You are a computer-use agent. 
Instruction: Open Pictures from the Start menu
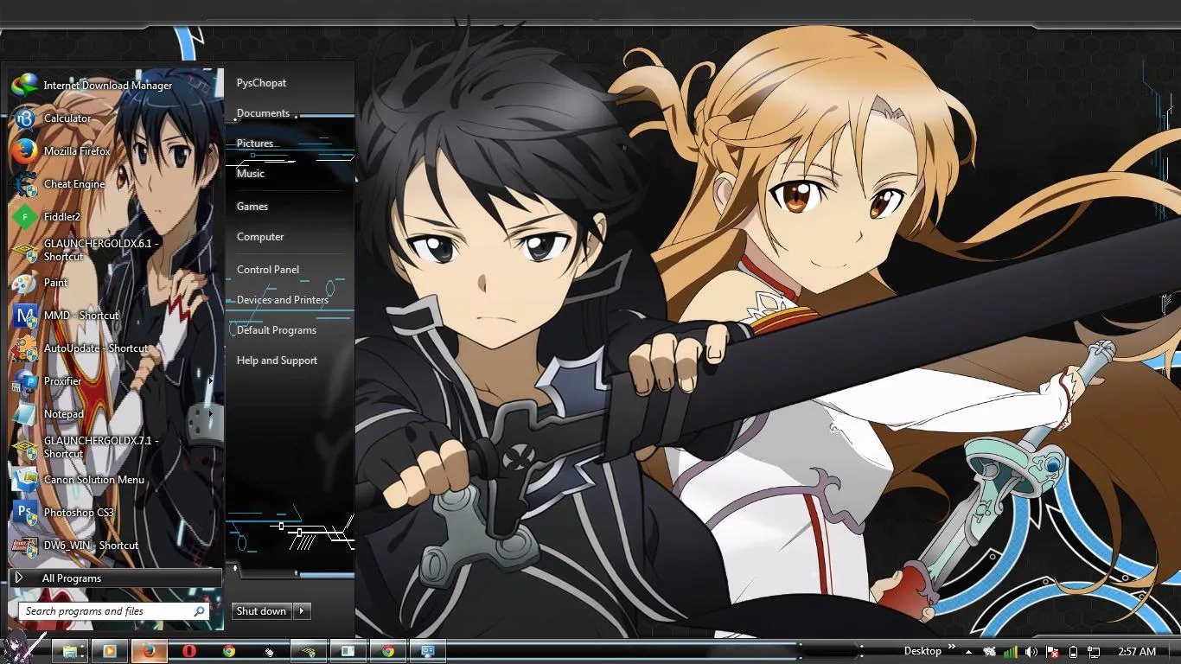[x=256, y=144]
